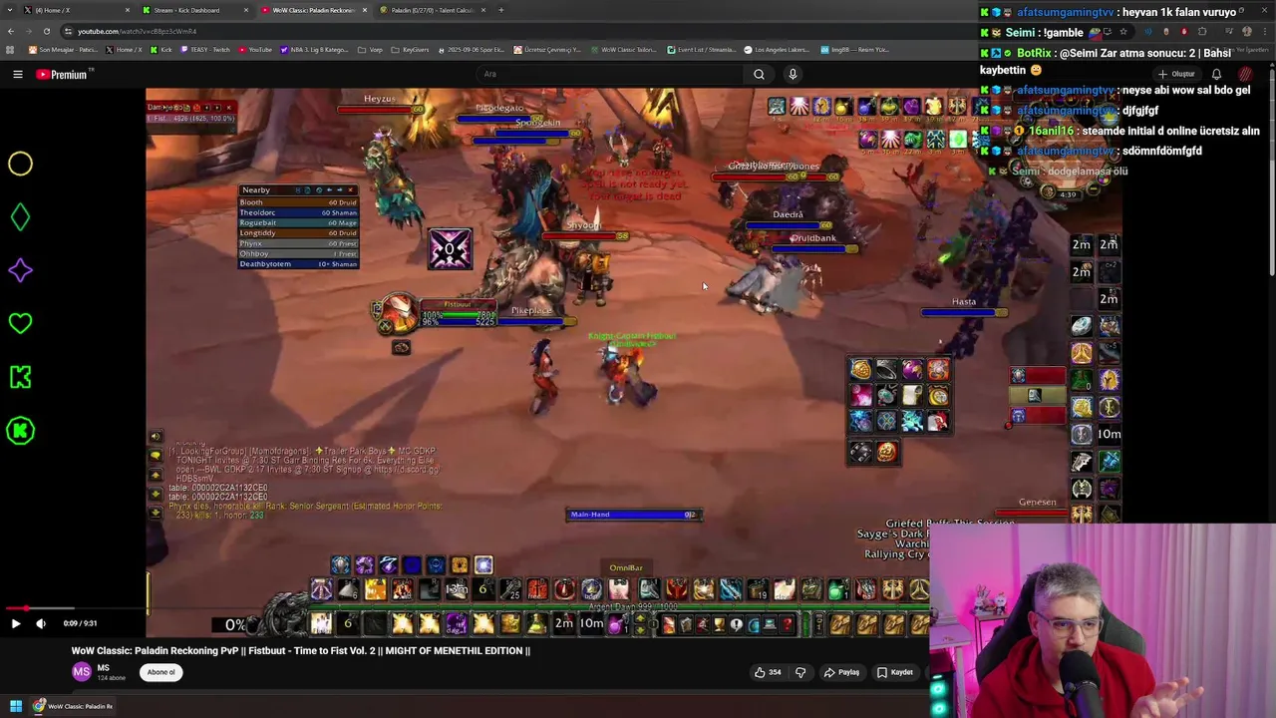Click the Main-Hand swing timer bar
The image size is (1276, 718).
click(634, 515)
